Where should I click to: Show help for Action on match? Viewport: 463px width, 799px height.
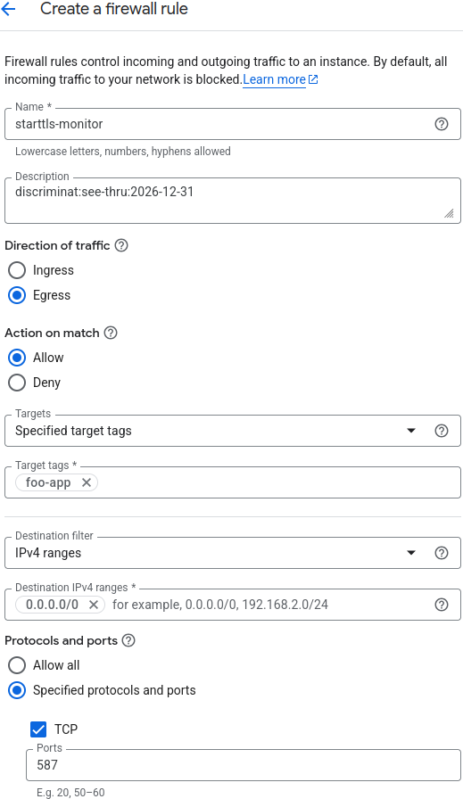[110, 333]
